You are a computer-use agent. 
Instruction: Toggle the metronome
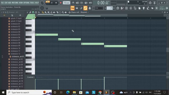73,3
